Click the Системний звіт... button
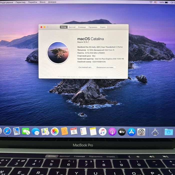 85,67
